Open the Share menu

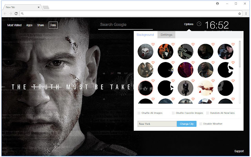(40, 25)
